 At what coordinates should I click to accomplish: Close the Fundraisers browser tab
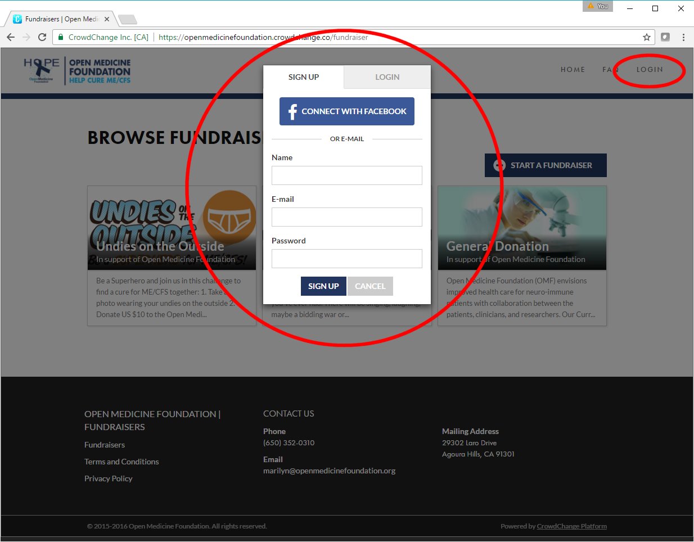(x=107, y=19)
